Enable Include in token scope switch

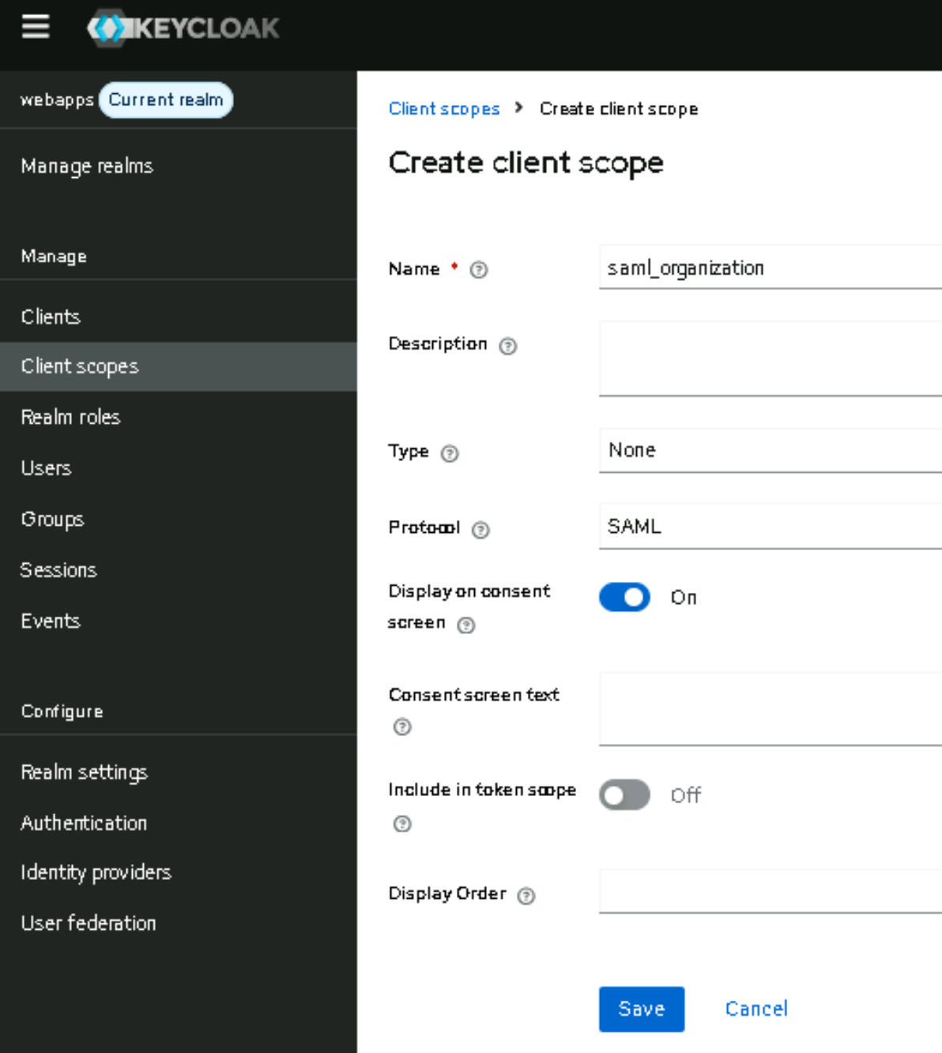(624, 795)
